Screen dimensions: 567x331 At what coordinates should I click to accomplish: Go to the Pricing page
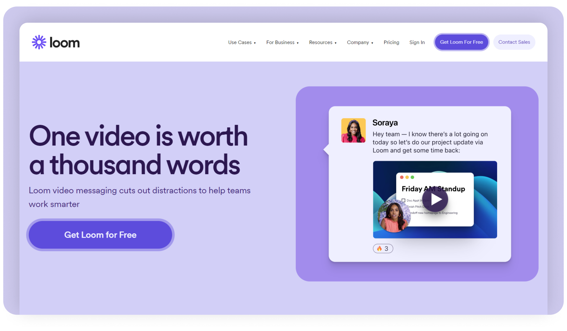[391, 42]
